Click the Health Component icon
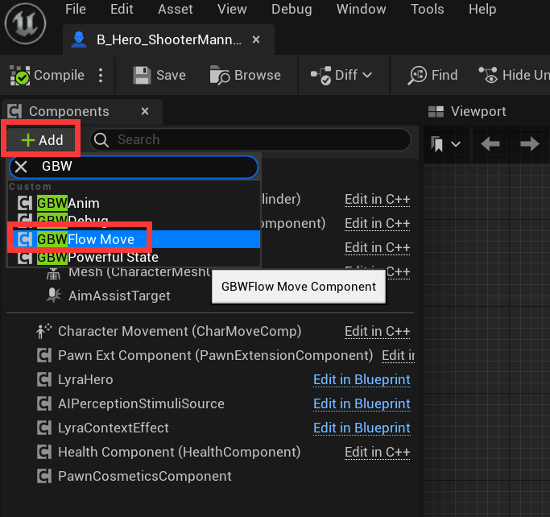Viewport: 550px width, 517px height. tap(44, 453)
